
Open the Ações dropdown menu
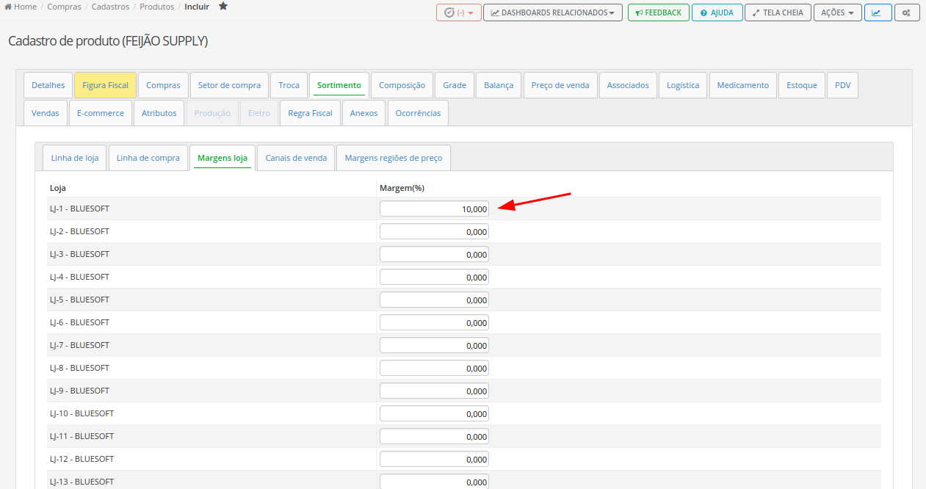coord(837,12)
